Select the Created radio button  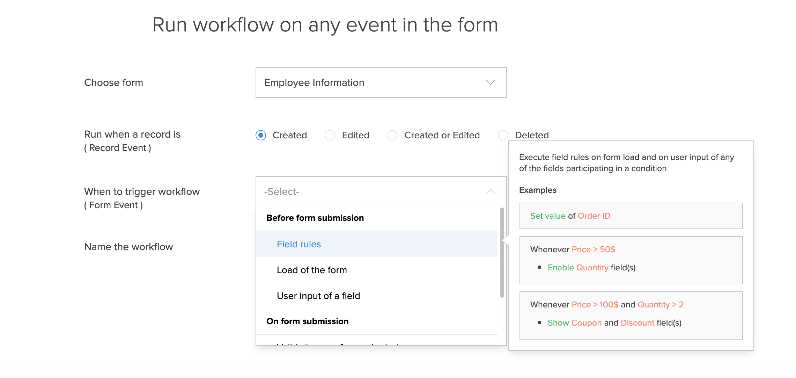[x=261, y=135]
